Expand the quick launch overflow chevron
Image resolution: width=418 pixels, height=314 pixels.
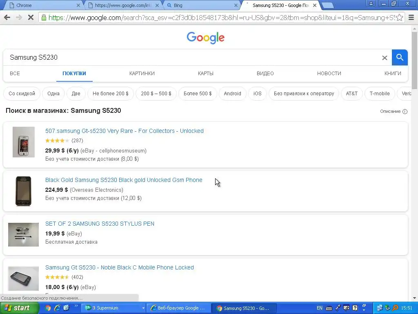click(x=76, y=306)
